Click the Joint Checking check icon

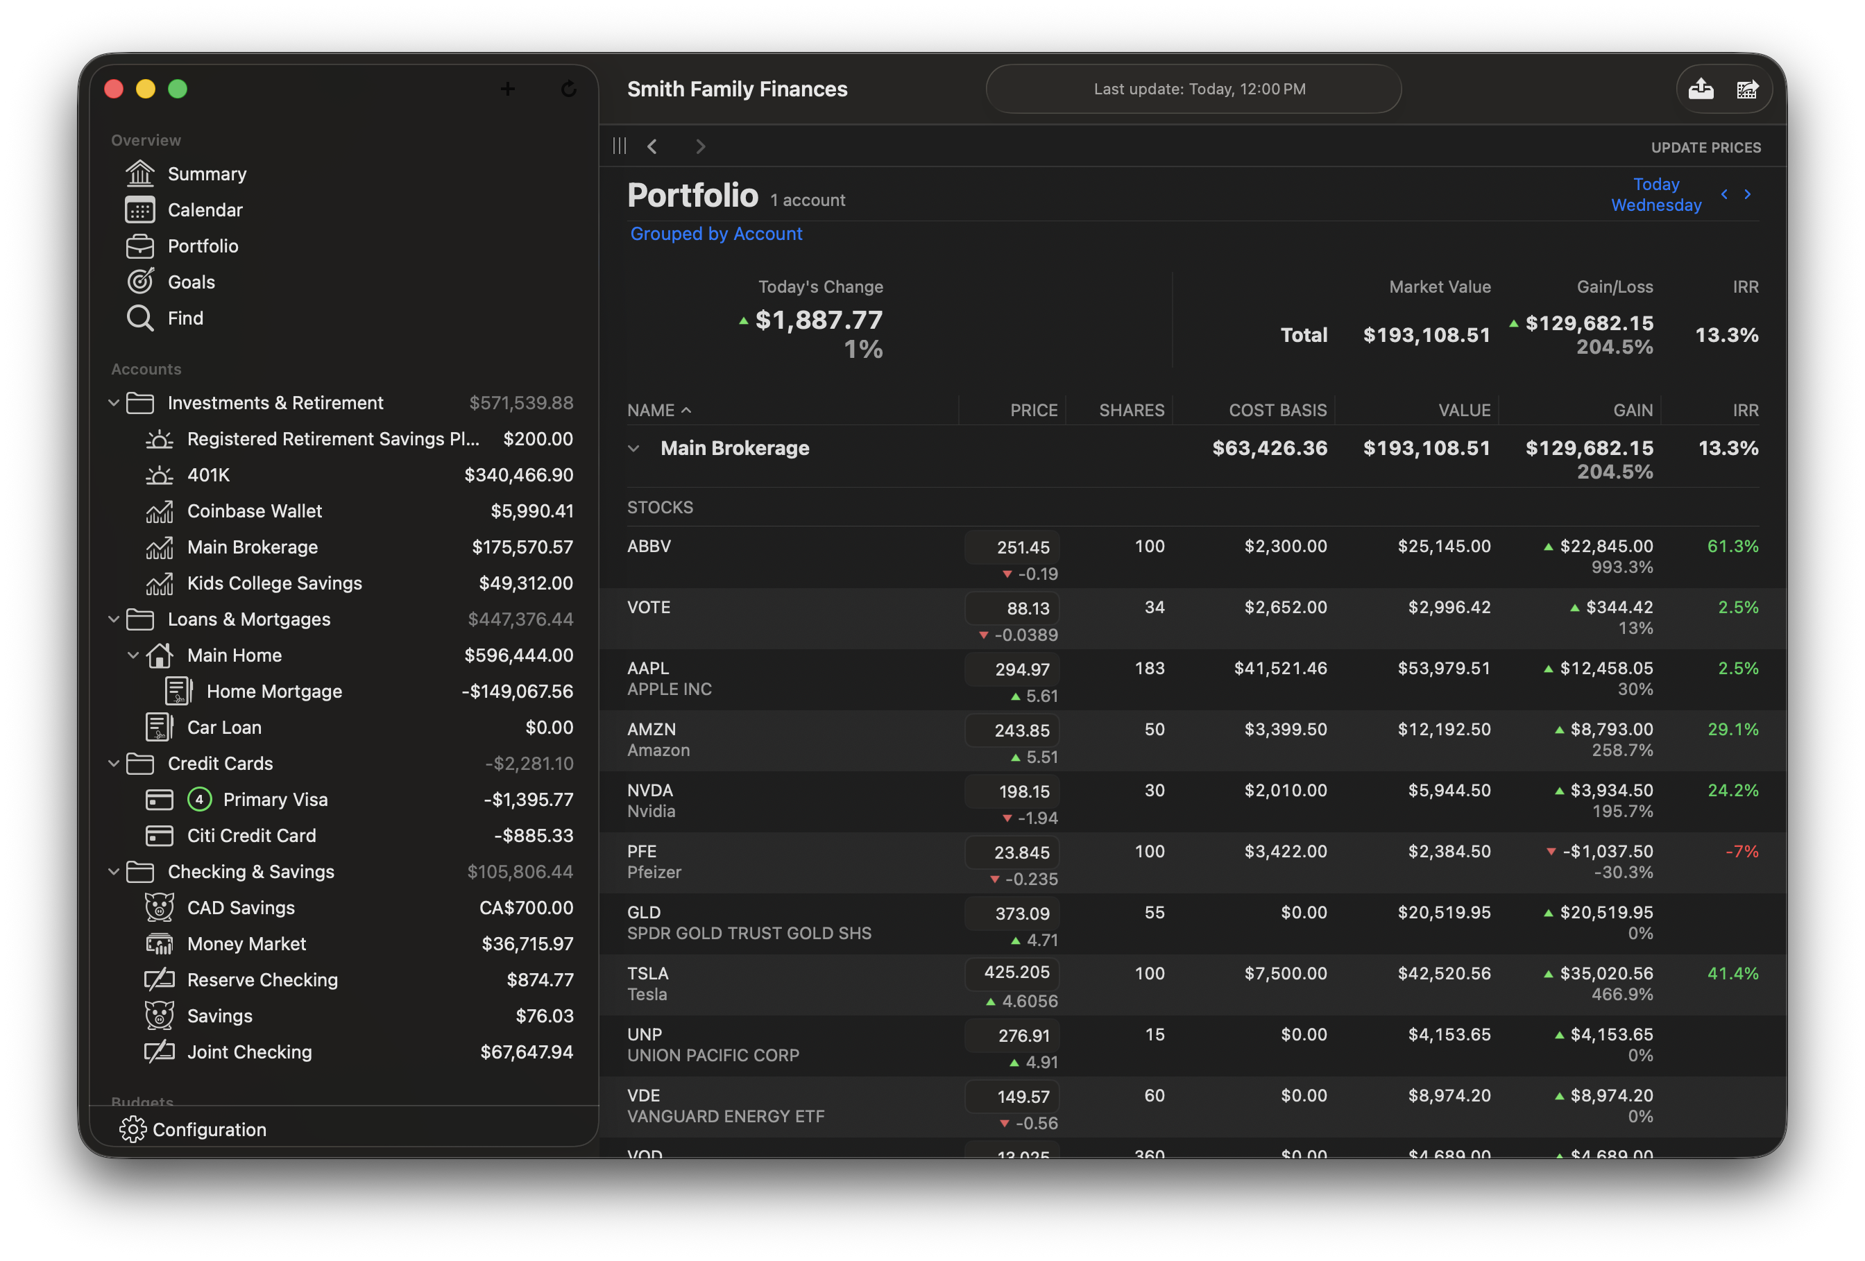159,1052
